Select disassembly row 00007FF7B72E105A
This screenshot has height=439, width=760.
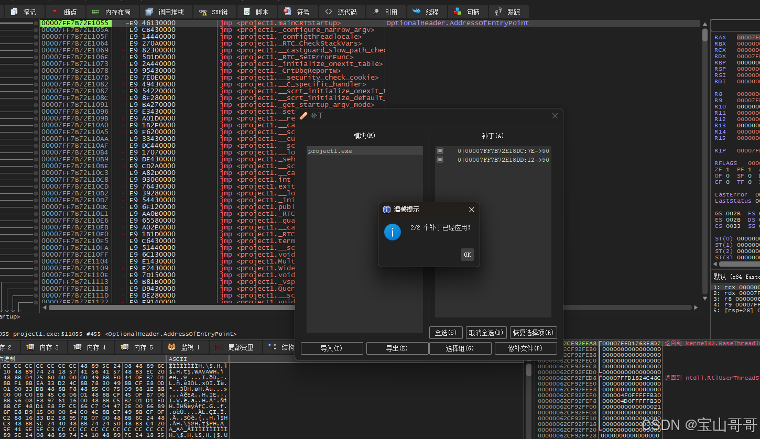75,30
